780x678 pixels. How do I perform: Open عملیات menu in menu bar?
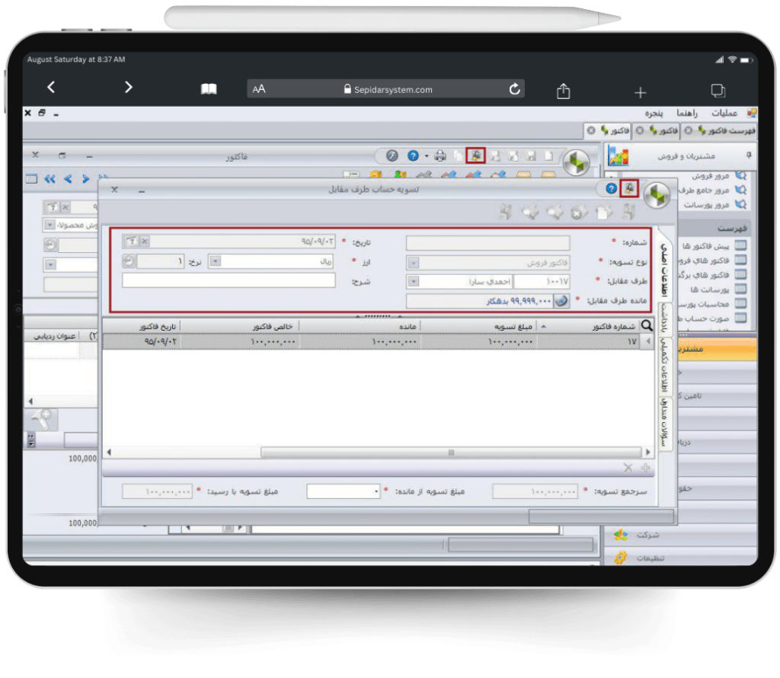[x=724, y=113]
